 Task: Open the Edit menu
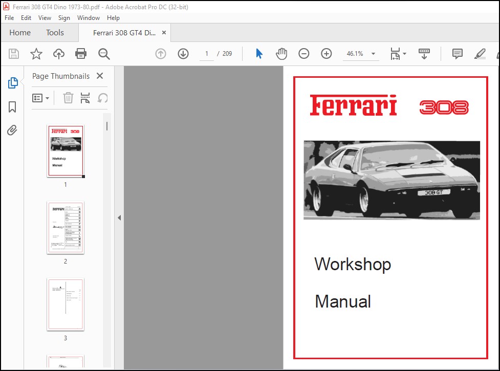(x=26, y=18)
